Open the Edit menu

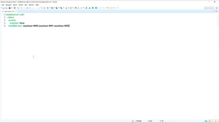[x=3, y=5]
